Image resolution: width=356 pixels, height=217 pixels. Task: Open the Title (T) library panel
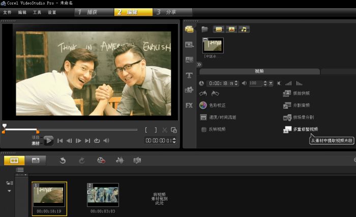tap(189, 75)
